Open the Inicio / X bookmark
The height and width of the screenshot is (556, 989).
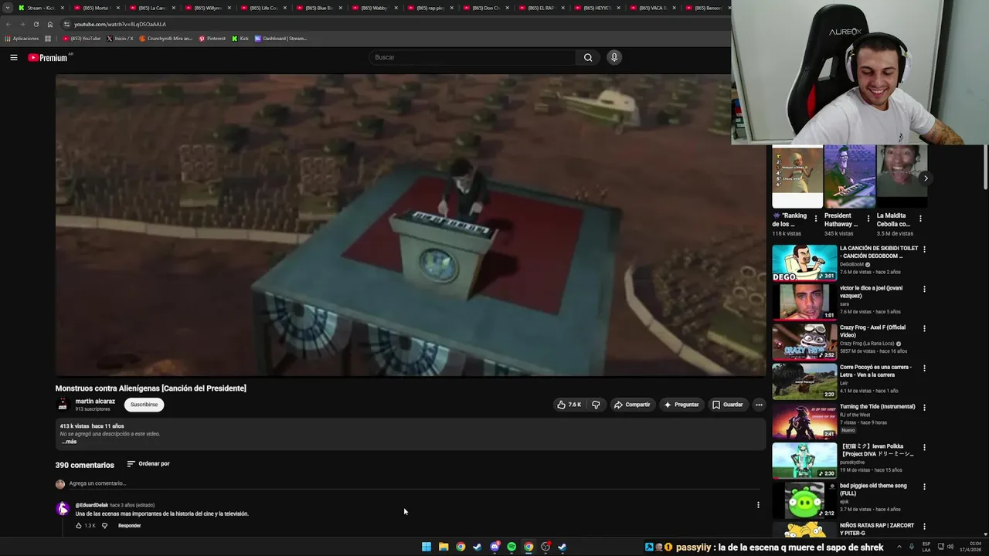pos(120,39)
